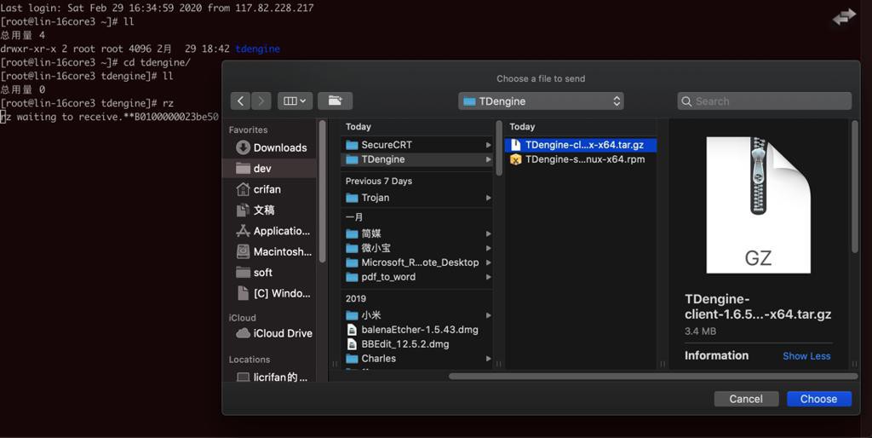Expand the SecureCRT folder arrow
Viewport: 872px width, 438px height.
pos(488,145)
